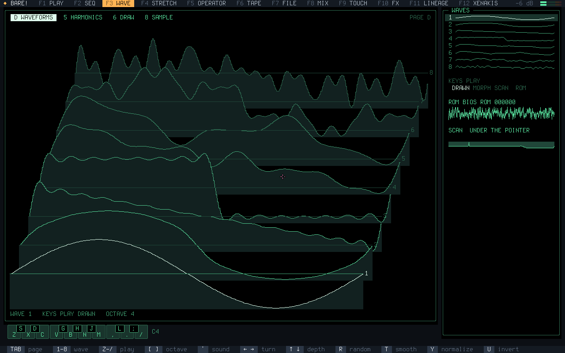The width and height of the screenshot is (565, 353).
Task: Open the F5 OPERATOR page
Action: click(x=207, y=3)
